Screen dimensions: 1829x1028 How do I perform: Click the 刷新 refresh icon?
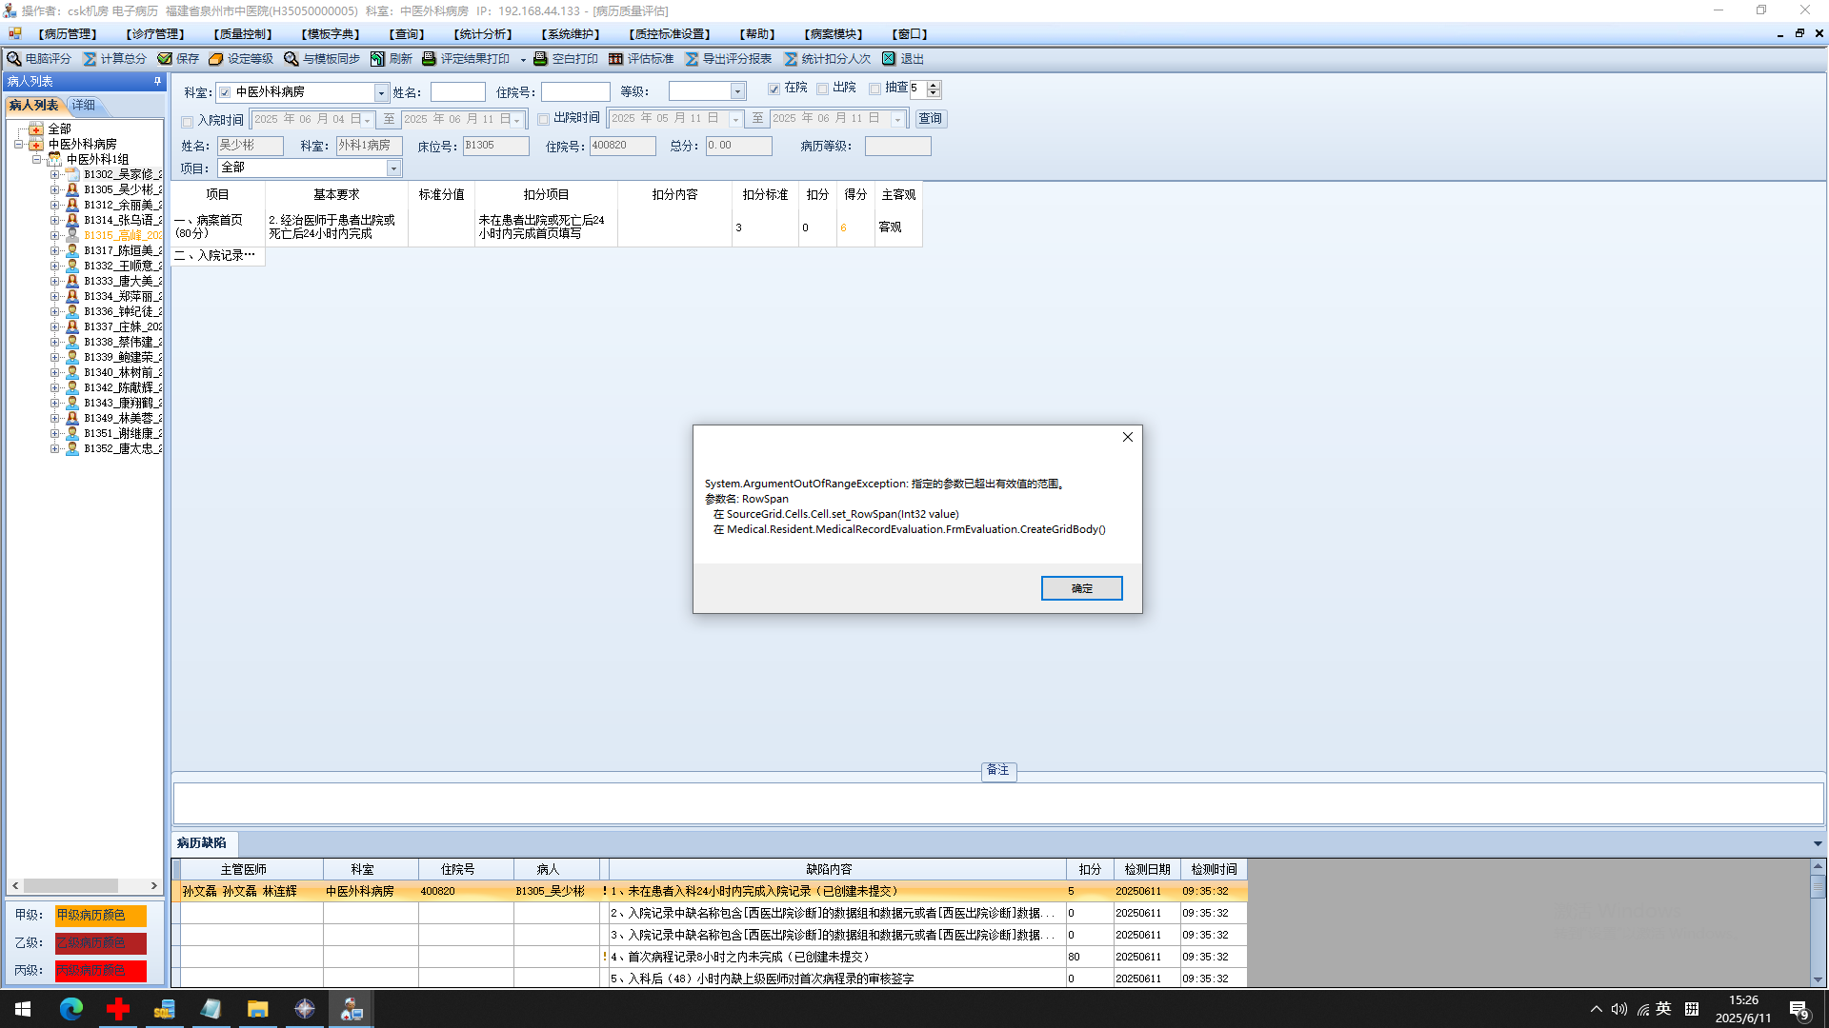[x=378, y=59]
